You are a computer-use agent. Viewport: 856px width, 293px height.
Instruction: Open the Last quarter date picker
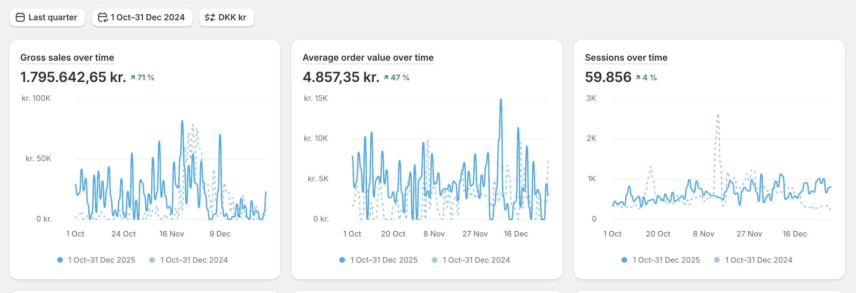47,17
